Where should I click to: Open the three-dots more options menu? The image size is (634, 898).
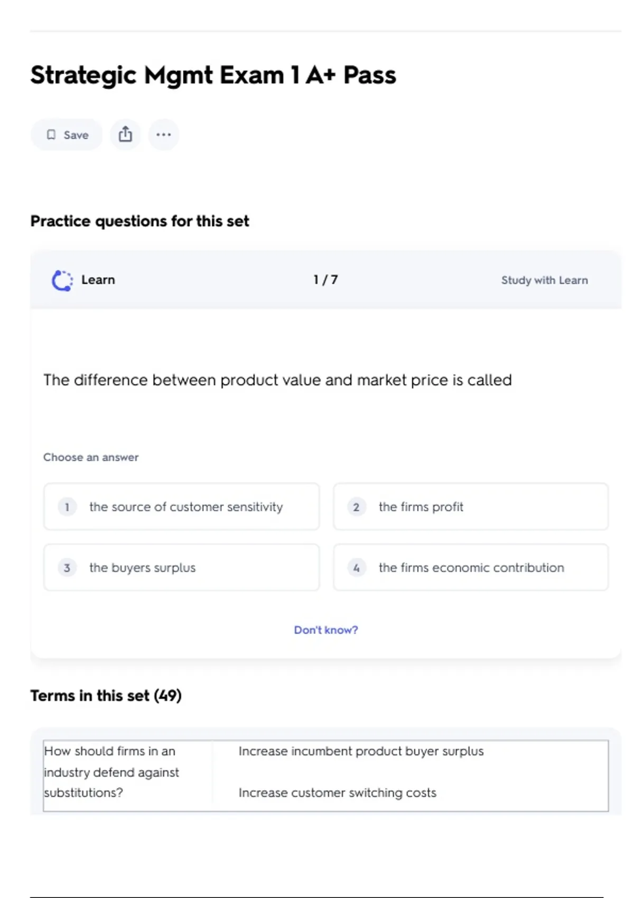164,135
